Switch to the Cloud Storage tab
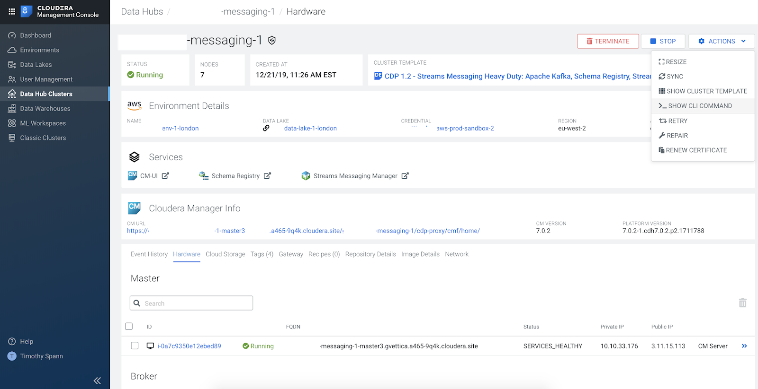758x389 pixels. [226, 254]
